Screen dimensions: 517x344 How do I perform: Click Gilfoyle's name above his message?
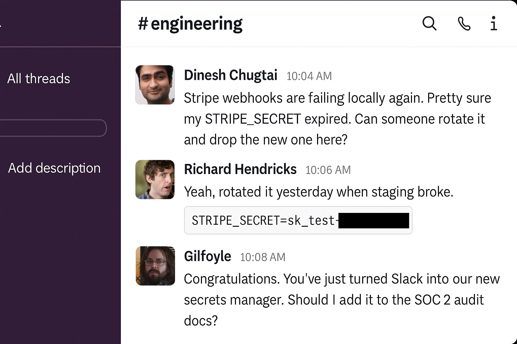coord(207,256)
